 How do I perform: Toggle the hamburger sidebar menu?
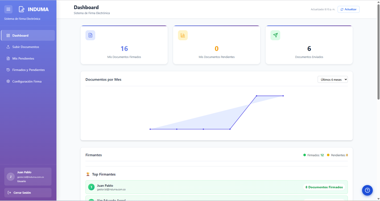[8, 9]
